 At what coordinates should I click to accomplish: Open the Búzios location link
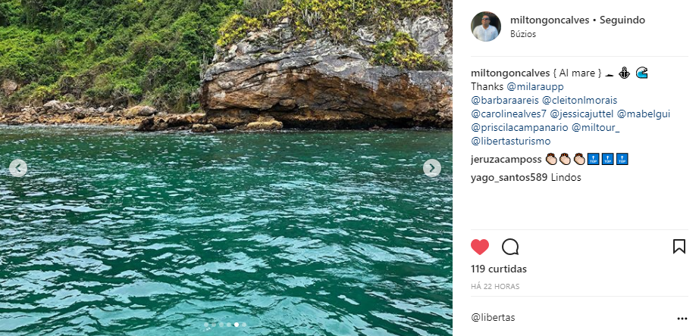click(523, 34)
